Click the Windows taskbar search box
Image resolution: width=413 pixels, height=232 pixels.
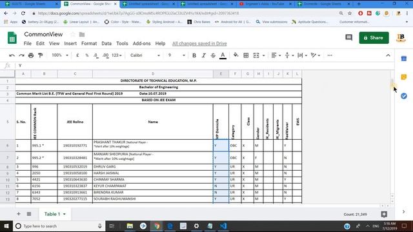pyautogui.click(x=59, y=226)
